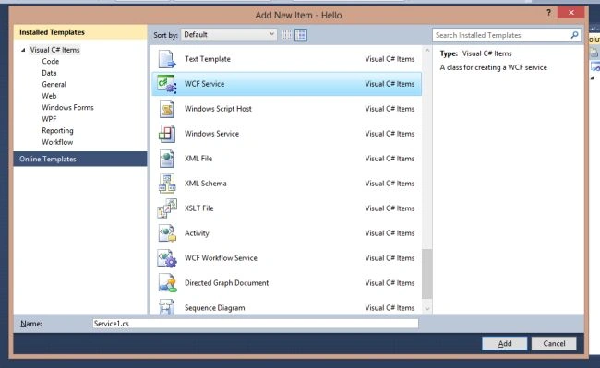Viewport: 600px width, 368px height.
Task: Click the Name field containing Service1.cs
Action: click(x=255, y=324)
